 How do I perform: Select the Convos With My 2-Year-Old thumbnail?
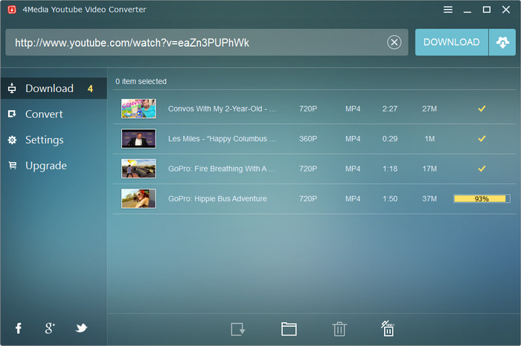pyautogui.click(x=138, y=108)
